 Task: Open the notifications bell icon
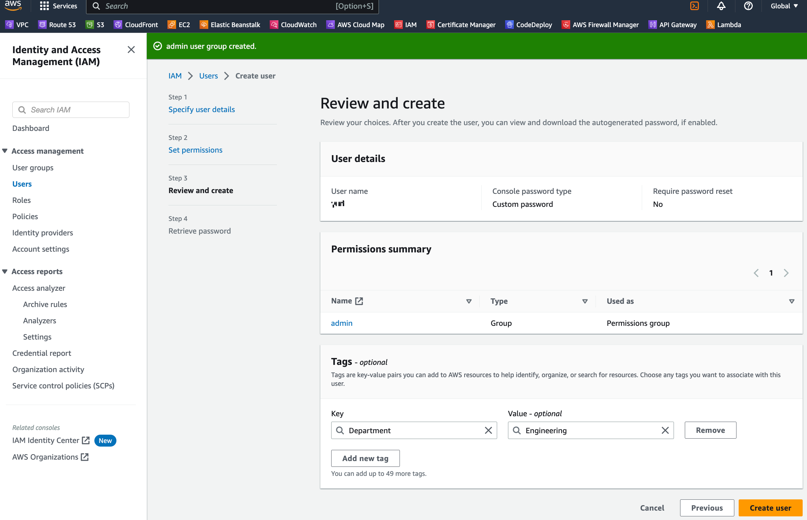[721, 6]
